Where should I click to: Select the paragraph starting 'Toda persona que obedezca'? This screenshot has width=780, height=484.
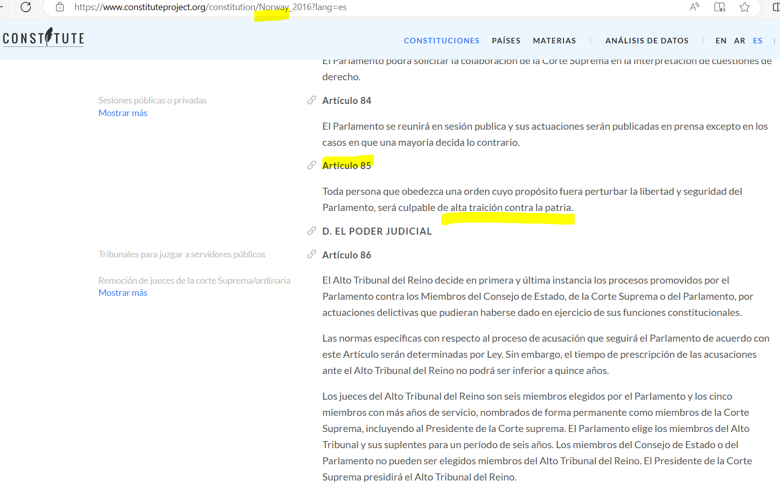click(x=532, y=199)
